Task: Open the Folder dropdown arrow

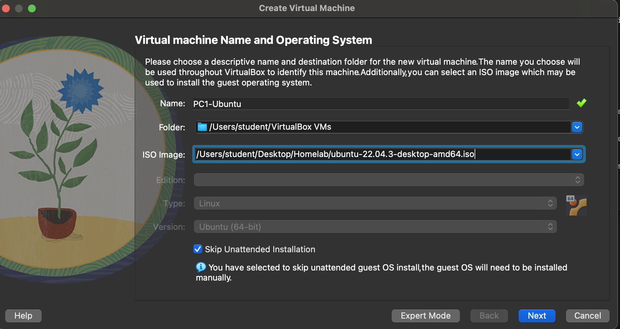Action: 577,127
